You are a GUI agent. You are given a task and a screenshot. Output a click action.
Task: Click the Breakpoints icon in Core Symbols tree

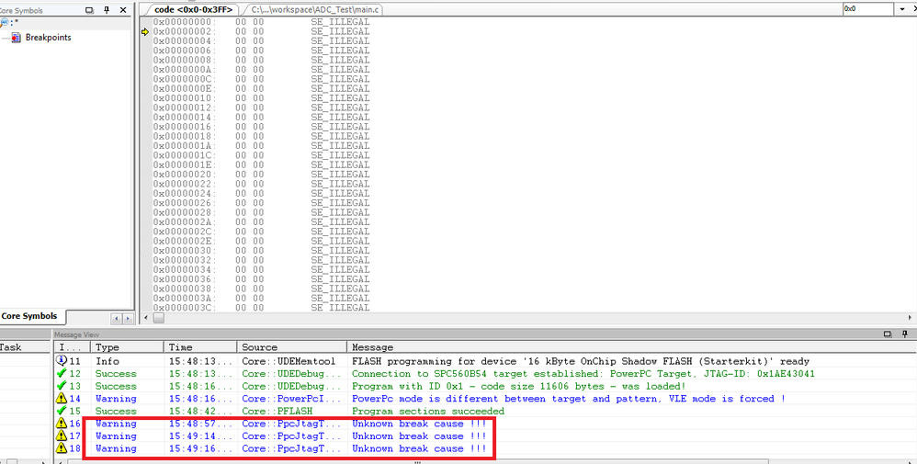click(17, 38)
